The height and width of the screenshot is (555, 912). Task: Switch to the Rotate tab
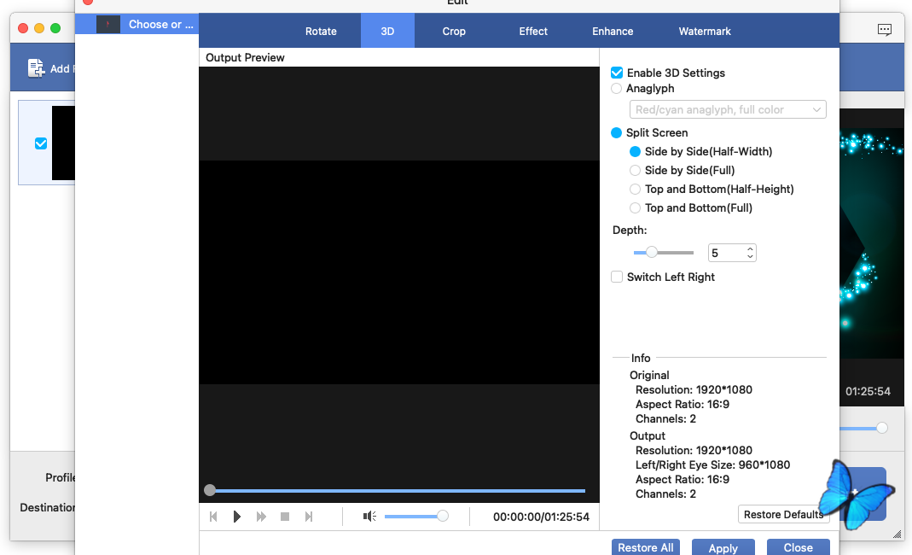pyautogui.click(x=321, y=31)
